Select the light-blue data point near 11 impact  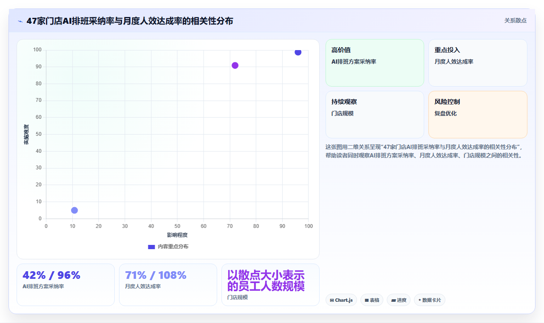pos(74,210)
